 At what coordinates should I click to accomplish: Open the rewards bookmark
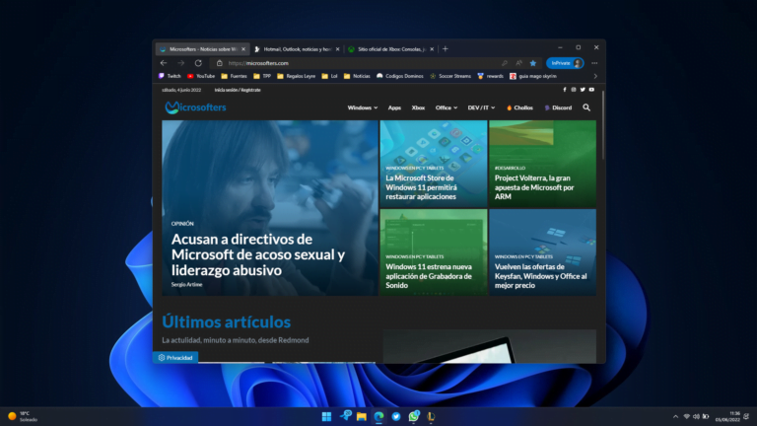pyautogui.click(x=490, y=76)
